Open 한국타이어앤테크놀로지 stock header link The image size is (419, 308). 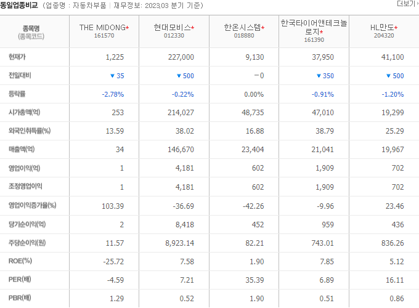point(314,27)
